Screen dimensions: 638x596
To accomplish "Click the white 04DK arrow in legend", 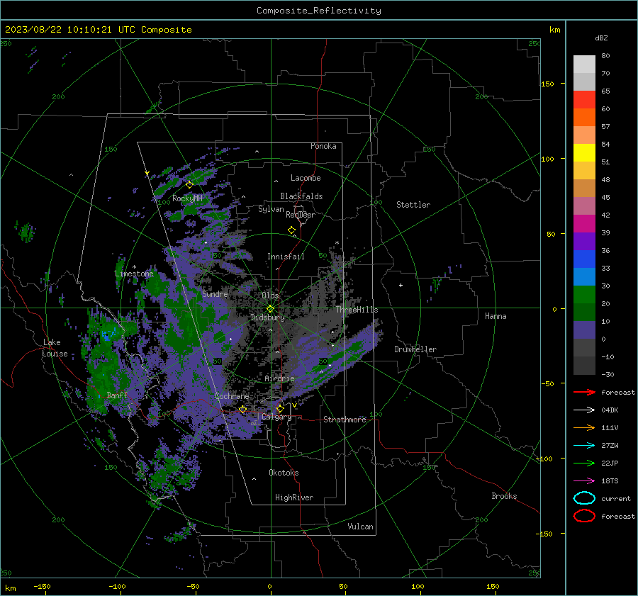I will [584, 410].
